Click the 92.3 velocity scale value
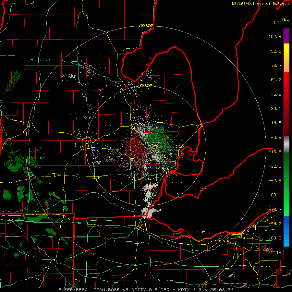The height and width of the screenshot is (292, 292). click(276, 51)
